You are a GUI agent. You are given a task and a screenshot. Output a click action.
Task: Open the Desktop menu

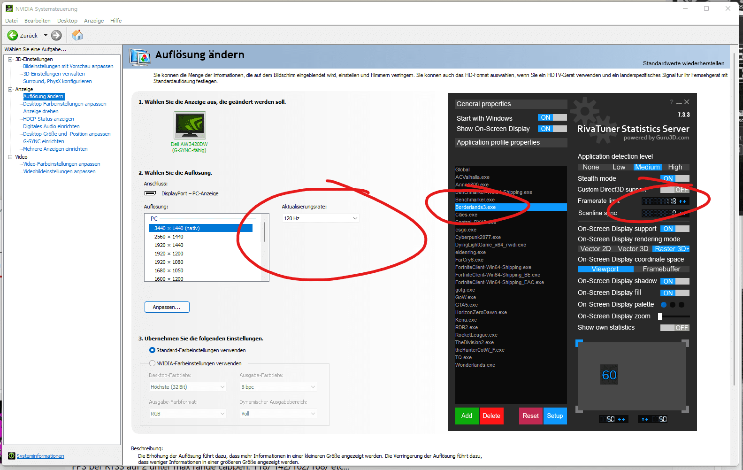click(x=67, y=21)
